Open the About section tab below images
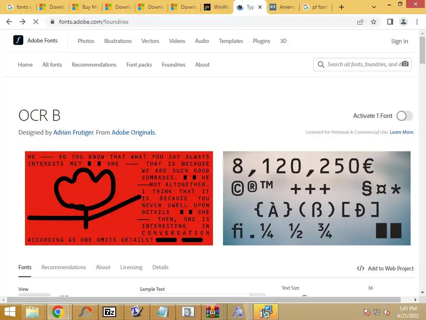Viewport: 426px width, 320px height. (x=103, y=267)
